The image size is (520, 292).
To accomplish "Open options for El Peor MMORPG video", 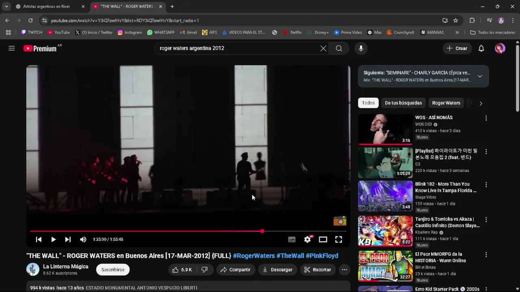I will click(486, 255).
